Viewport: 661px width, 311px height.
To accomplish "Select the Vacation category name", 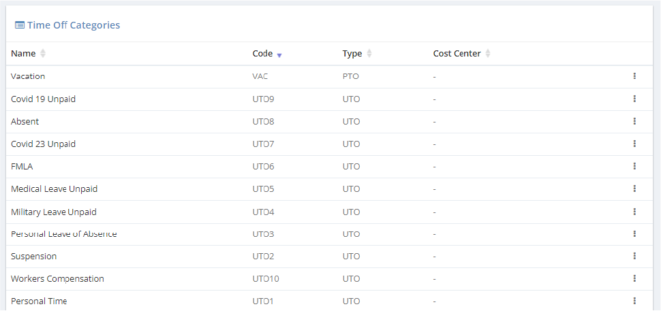I will click(28, 76).
